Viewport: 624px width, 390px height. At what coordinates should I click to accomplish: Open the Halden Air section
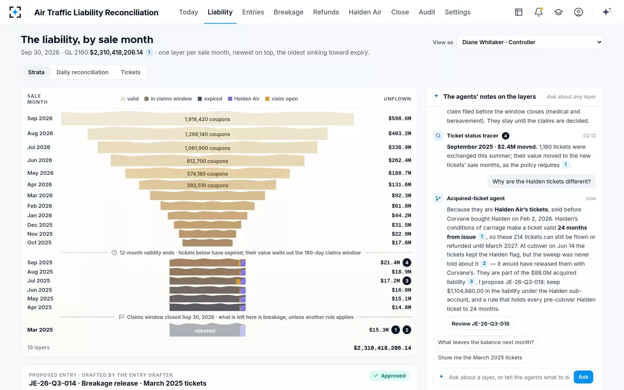coord(365,12)
